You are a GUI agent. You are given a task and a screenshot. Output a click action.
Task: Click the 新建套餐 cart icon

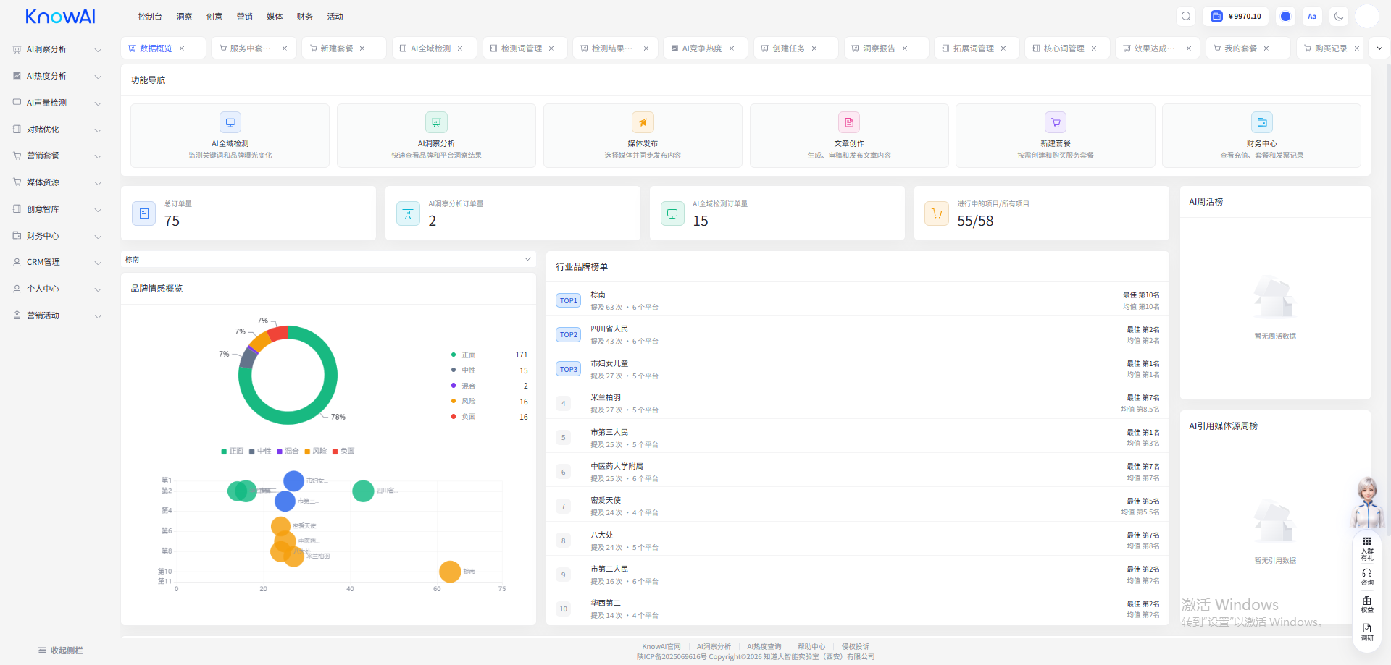(1056, 122)
